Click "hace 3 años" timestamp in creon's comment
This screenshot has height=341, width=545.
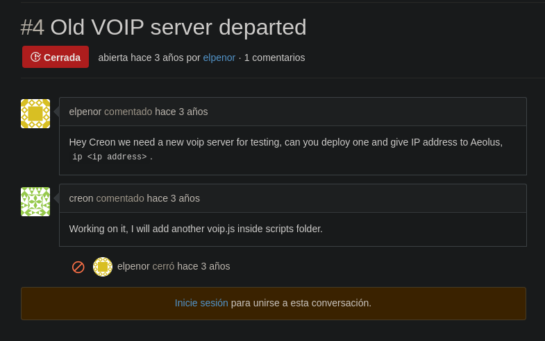(x=174, y=198)
